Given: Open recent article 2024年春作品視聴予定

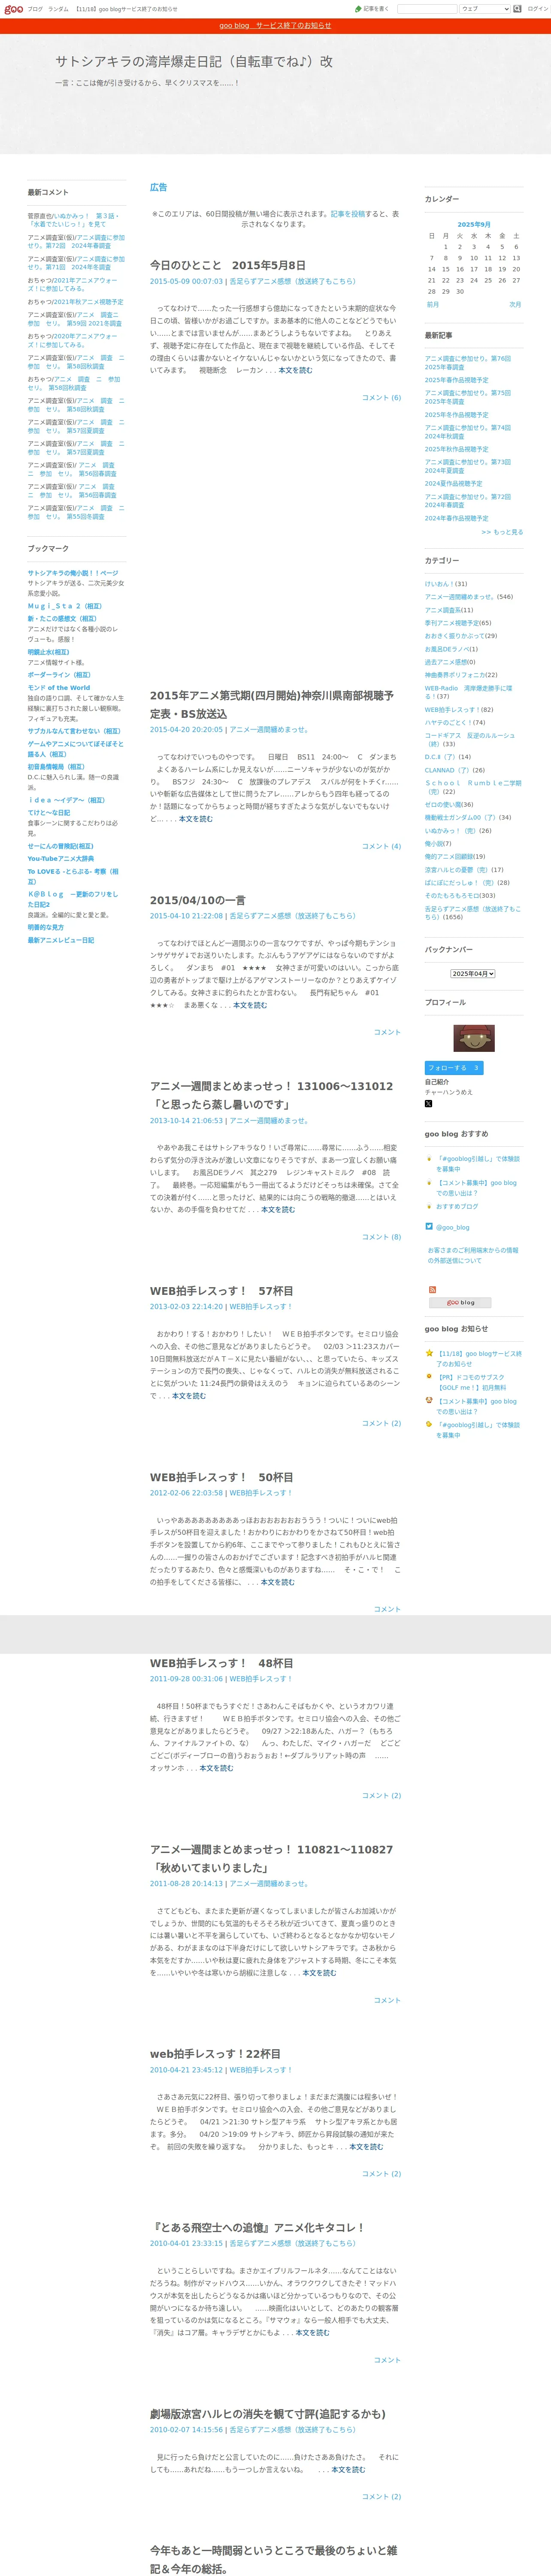Looking at the screenshot, I should tap(456, 518).
